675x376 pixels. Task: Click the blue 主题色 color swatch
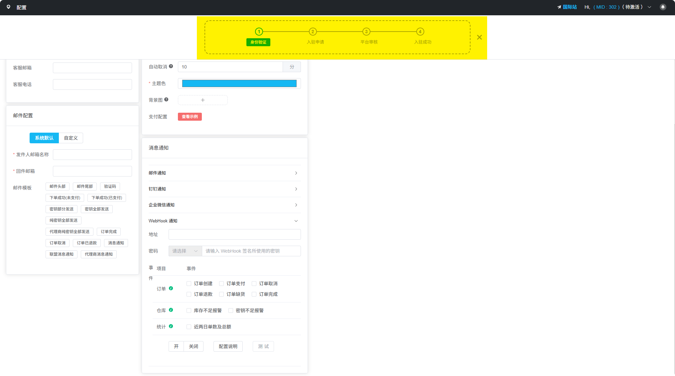point(239,83)
